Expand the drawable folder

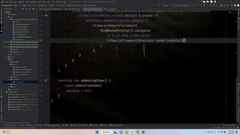9,62
